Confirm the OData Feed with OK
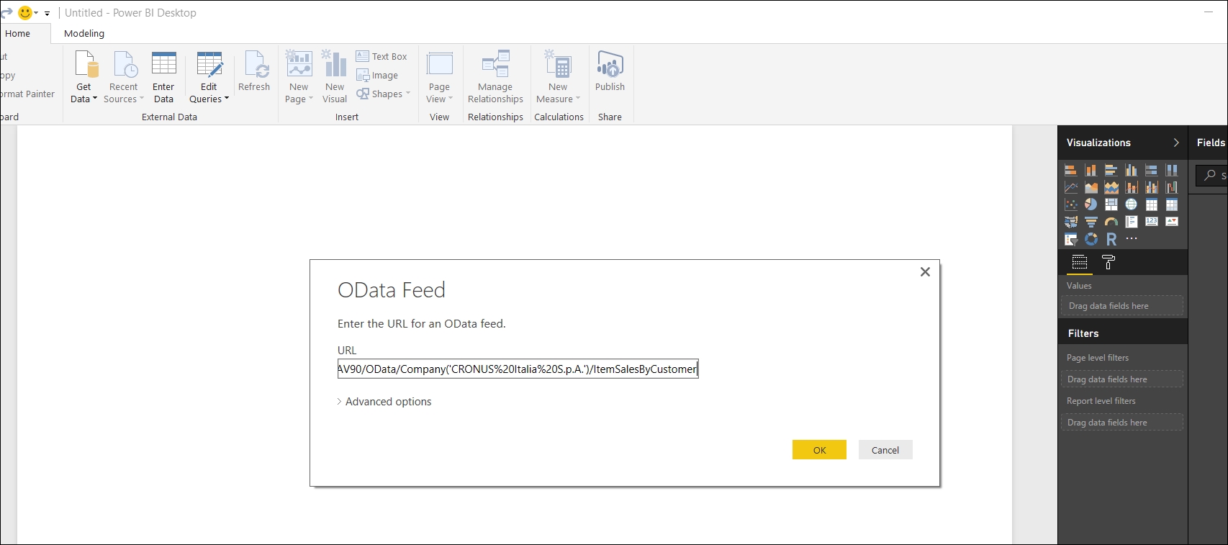Image resolution: width=1228 pixels, height=545 pixels. [x=819, y=450]
